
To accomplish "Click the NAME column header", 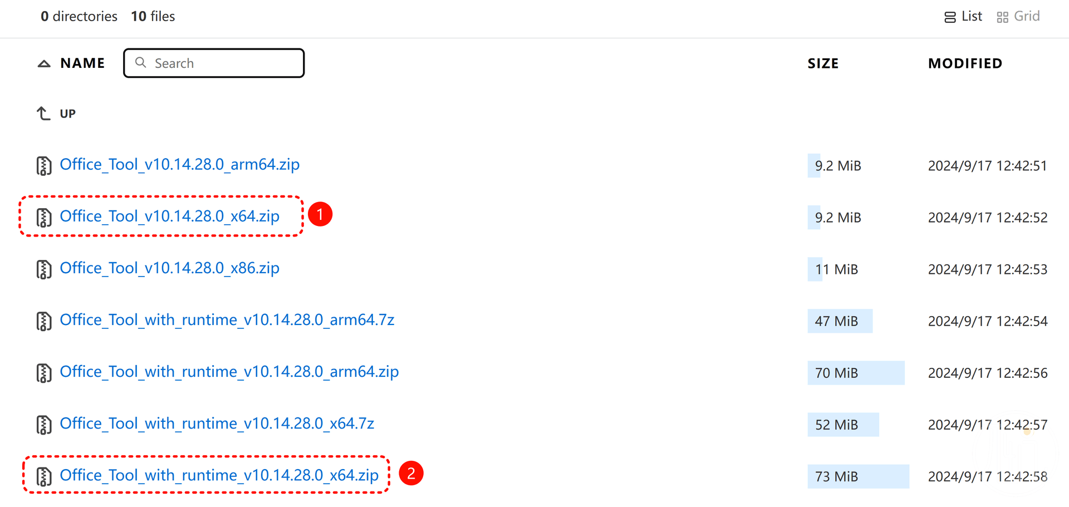I will click(82, 63).
